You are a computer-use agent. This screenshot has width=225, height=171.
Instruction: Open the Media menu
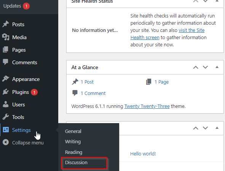pos(19,37)
